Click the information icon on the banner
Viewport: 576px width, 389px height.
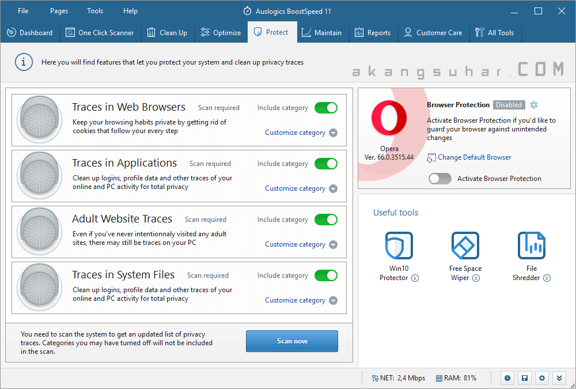coord(24,62)
